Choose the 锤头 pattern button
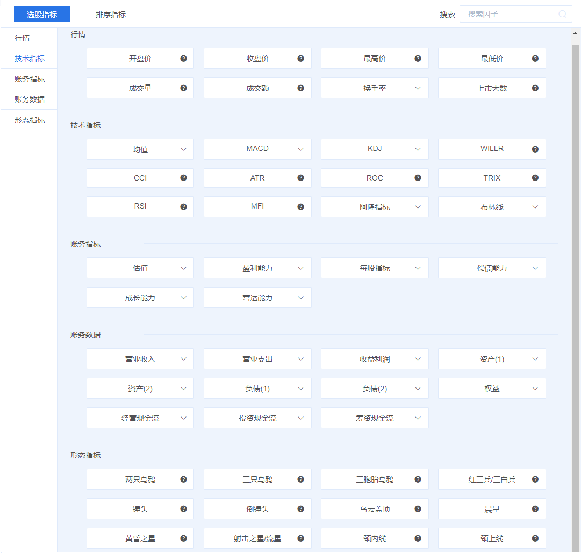Screen dimensions: 581x553 140,509
